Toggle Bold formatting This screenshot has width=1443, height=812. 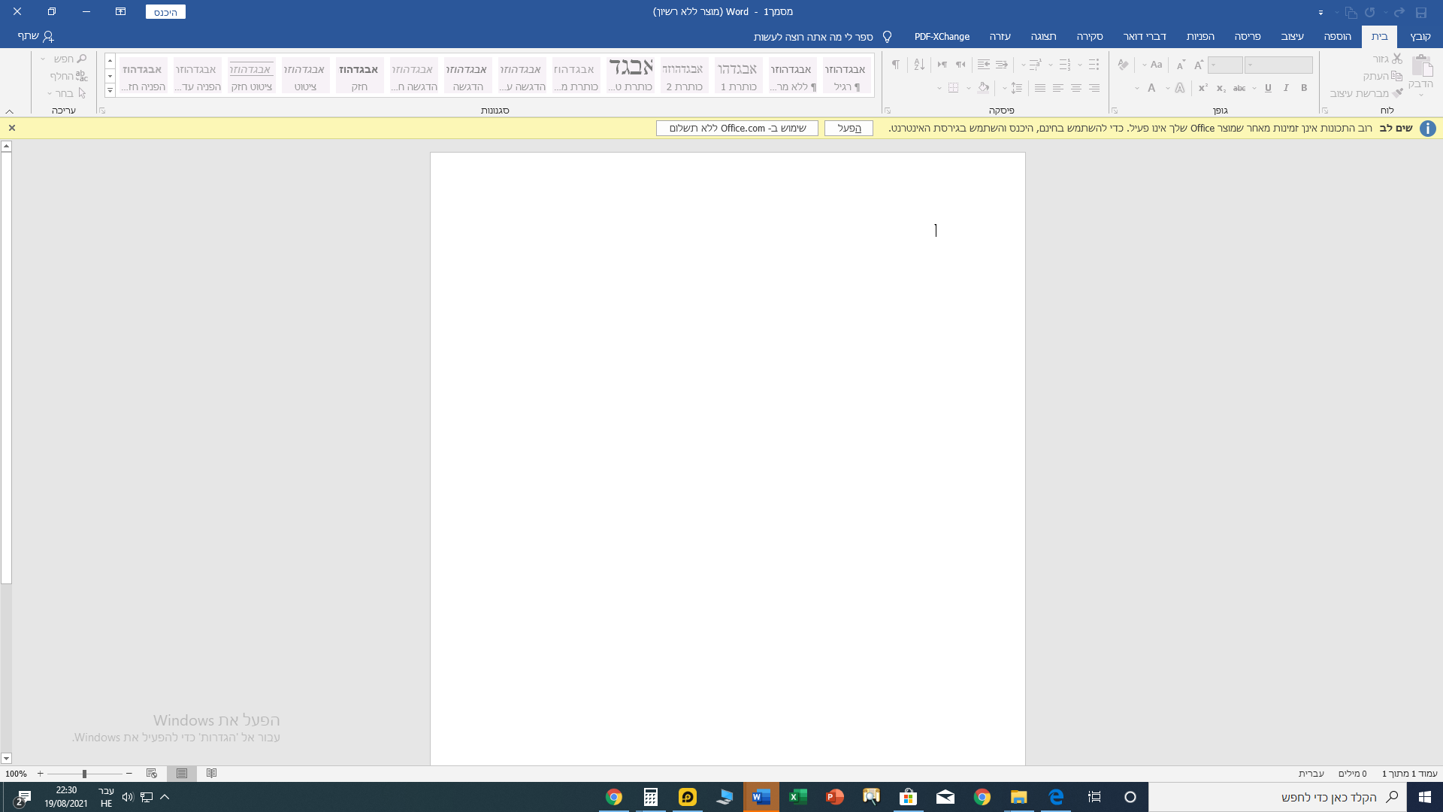pos(1304,88)
